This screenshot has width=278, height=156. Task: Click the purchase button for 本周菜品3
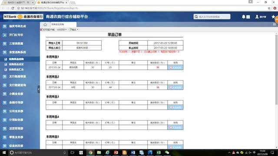pyautogui.click(x=175, y=107)
